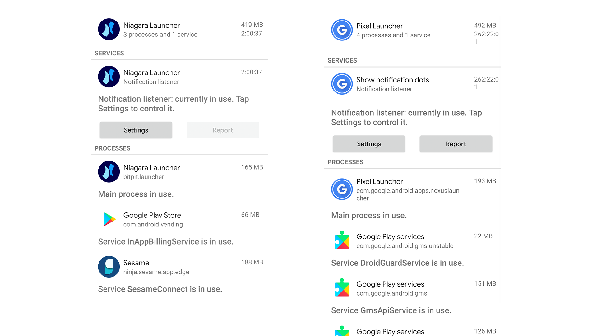Viewport: 597px width, 336px height.
Task: Tap the "bitpit.launcher" package name
Action: pyautogui.click(x=144, y=177)
